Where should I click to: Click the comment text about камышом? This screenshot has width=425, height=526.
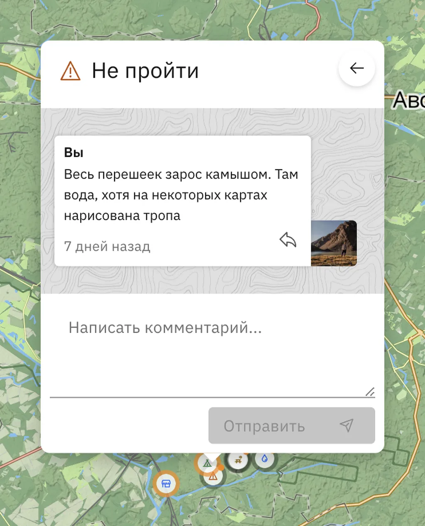181,195
